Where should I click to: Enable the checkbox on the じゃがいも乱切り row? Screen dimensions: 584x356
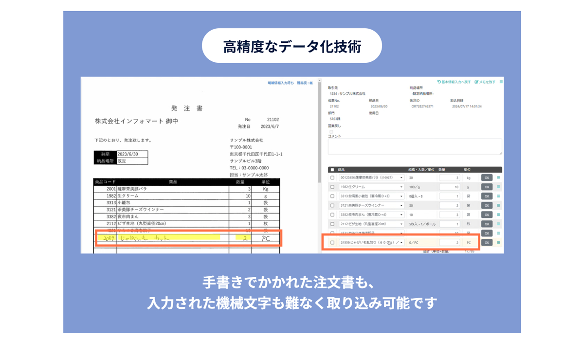(333, 242)
